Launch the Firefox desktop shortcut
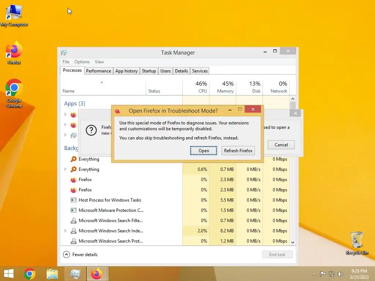Screen dimensions: 375x281 (14, 53)
